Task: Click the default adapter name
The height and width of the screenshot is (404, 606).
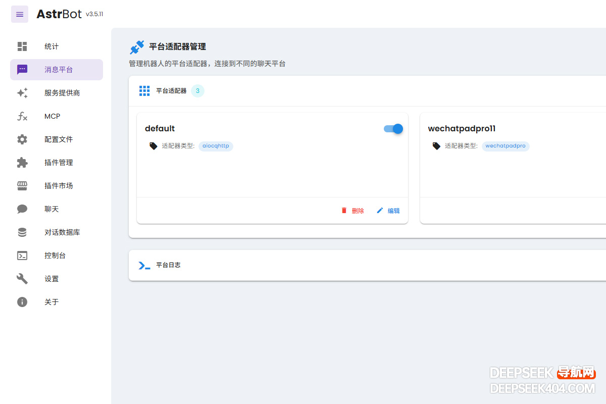Action: coord(160,129)
